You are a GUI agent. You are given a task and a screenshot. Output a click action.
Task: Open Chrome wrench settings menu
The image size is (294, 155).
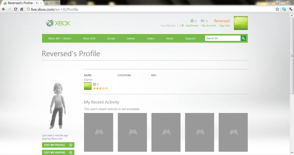(291, 9)
